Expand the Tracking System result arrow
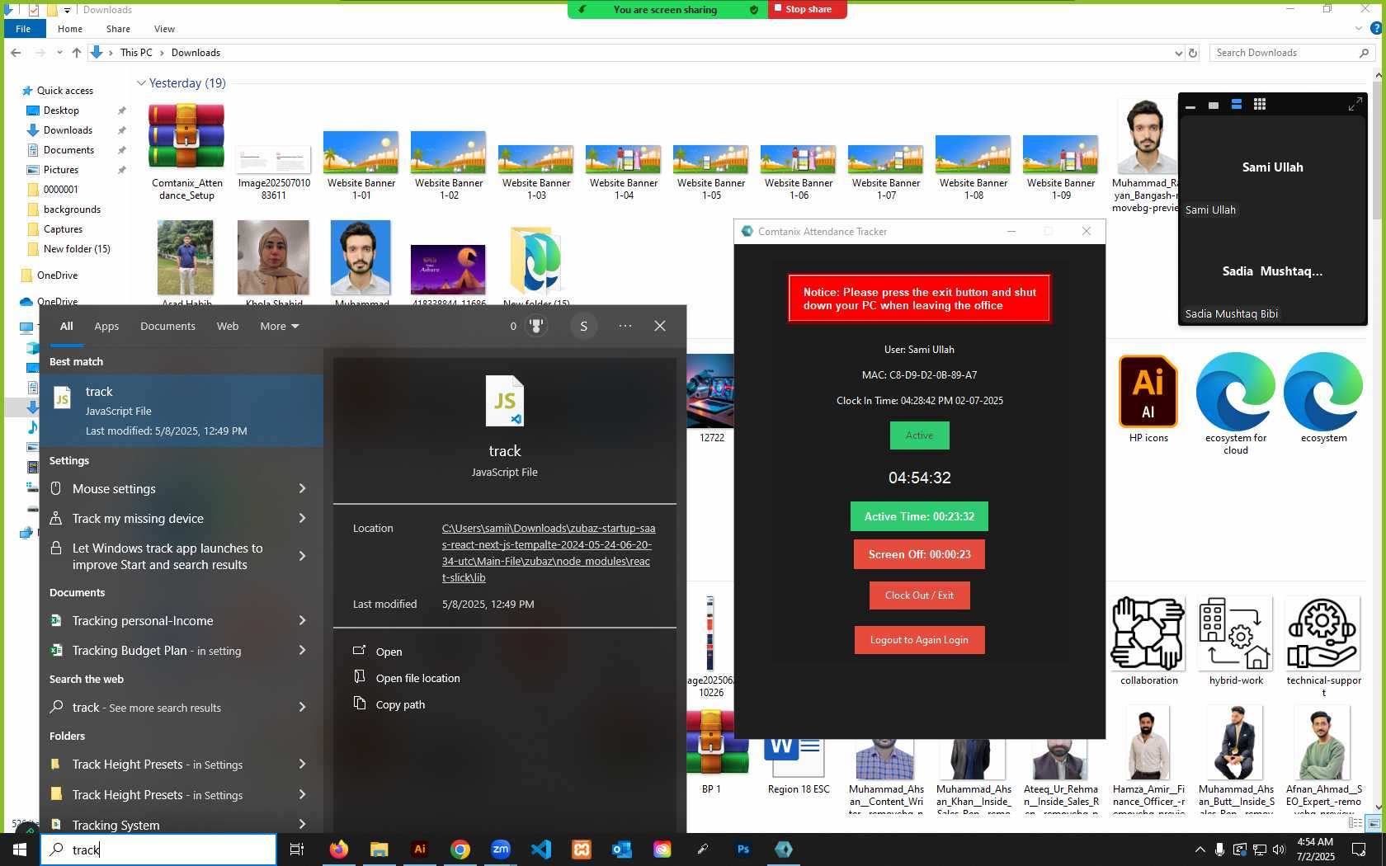1386x866 pixels. click(x=302, y=825)
